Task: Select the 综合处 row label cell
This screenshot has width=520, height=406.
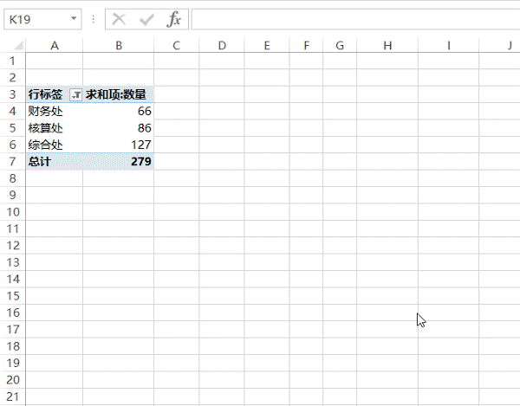Action: point(55,145)
